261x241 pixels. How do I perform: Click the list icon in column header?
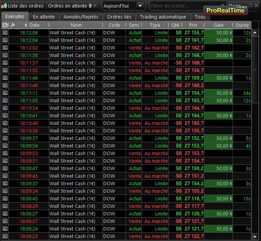coord(5,25)
